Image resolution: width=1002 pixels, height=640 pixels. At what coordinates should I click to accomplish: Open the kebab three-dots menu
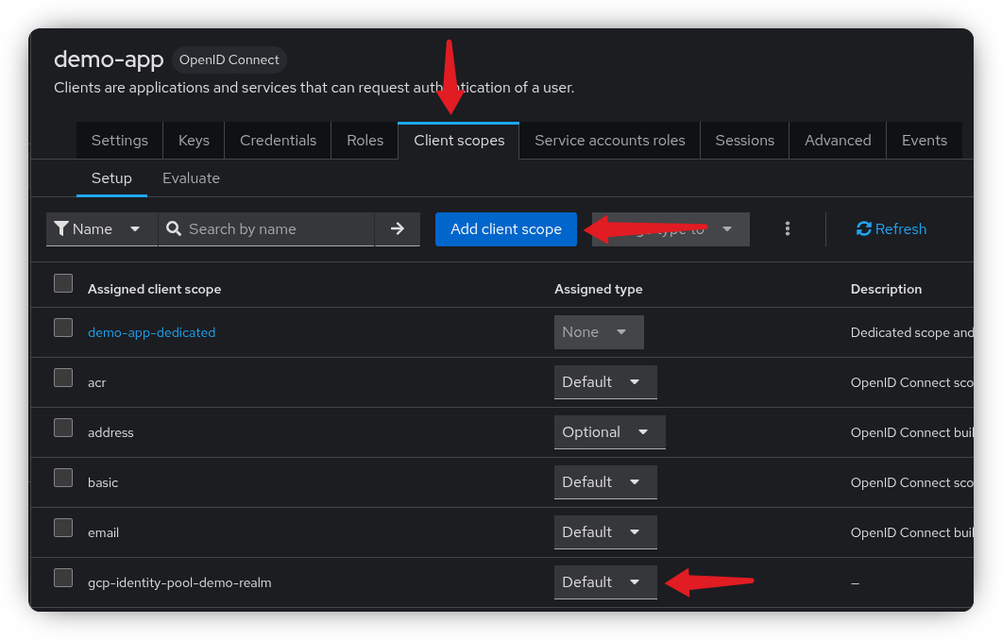click(x=788, y=228)
